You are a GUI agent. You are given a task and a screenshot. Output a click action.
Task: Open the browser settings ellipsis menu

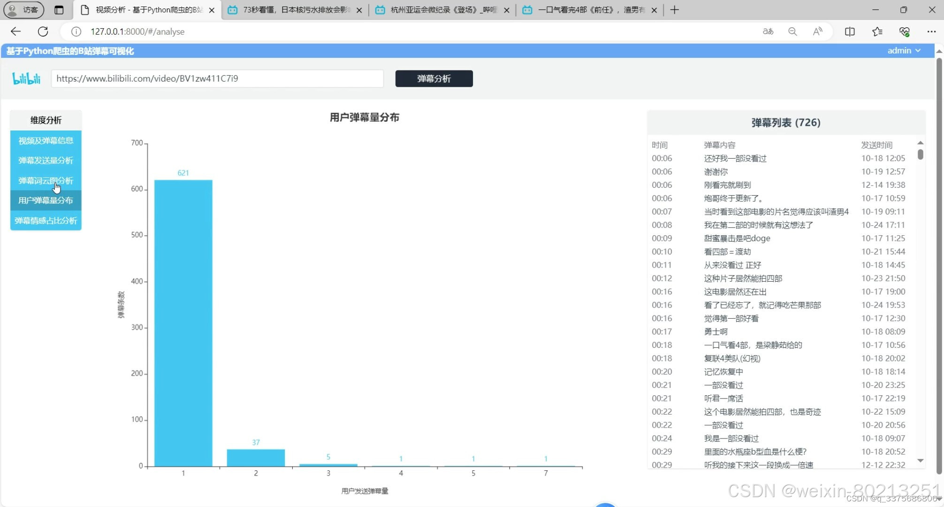click(x=932, y=31)
